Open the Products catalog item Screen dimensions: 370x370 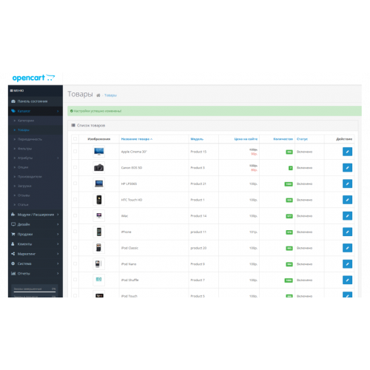24,130
